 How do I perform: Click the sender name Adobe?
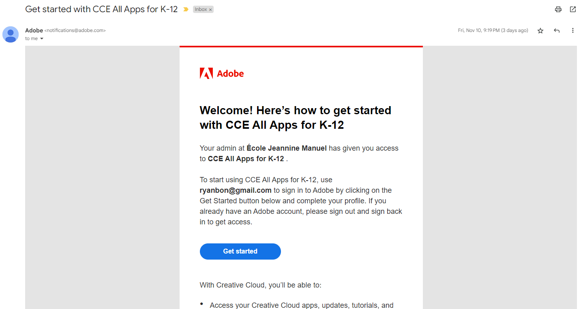click(x=34, y=30)
